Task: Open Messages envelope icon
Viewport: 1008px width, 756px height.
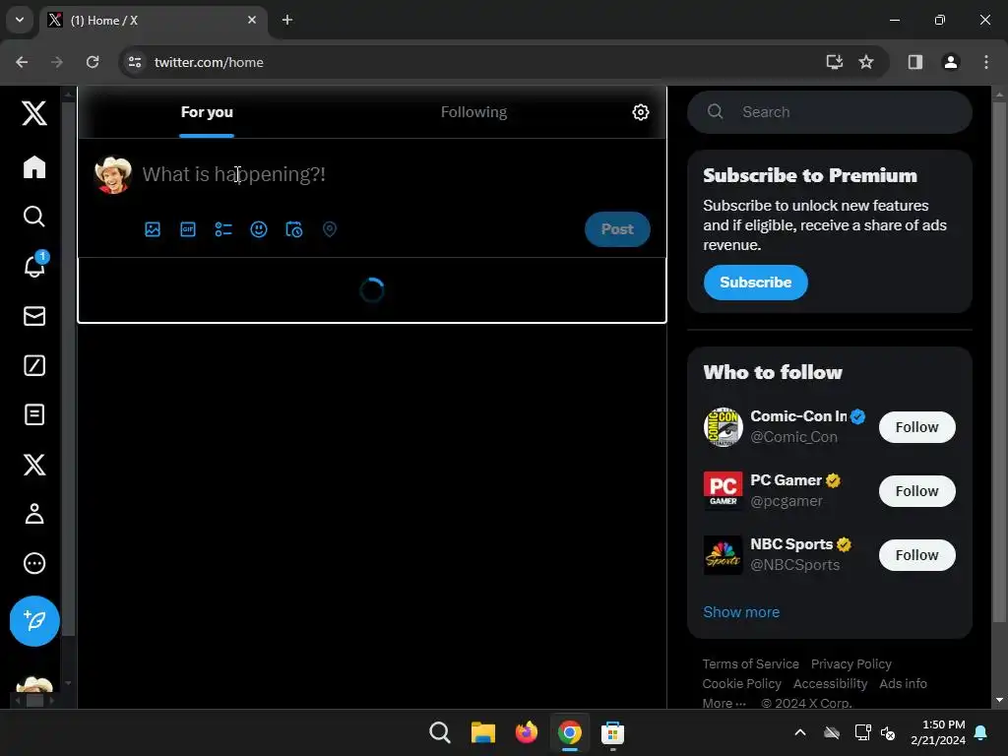Action: (x=34, y=316)
